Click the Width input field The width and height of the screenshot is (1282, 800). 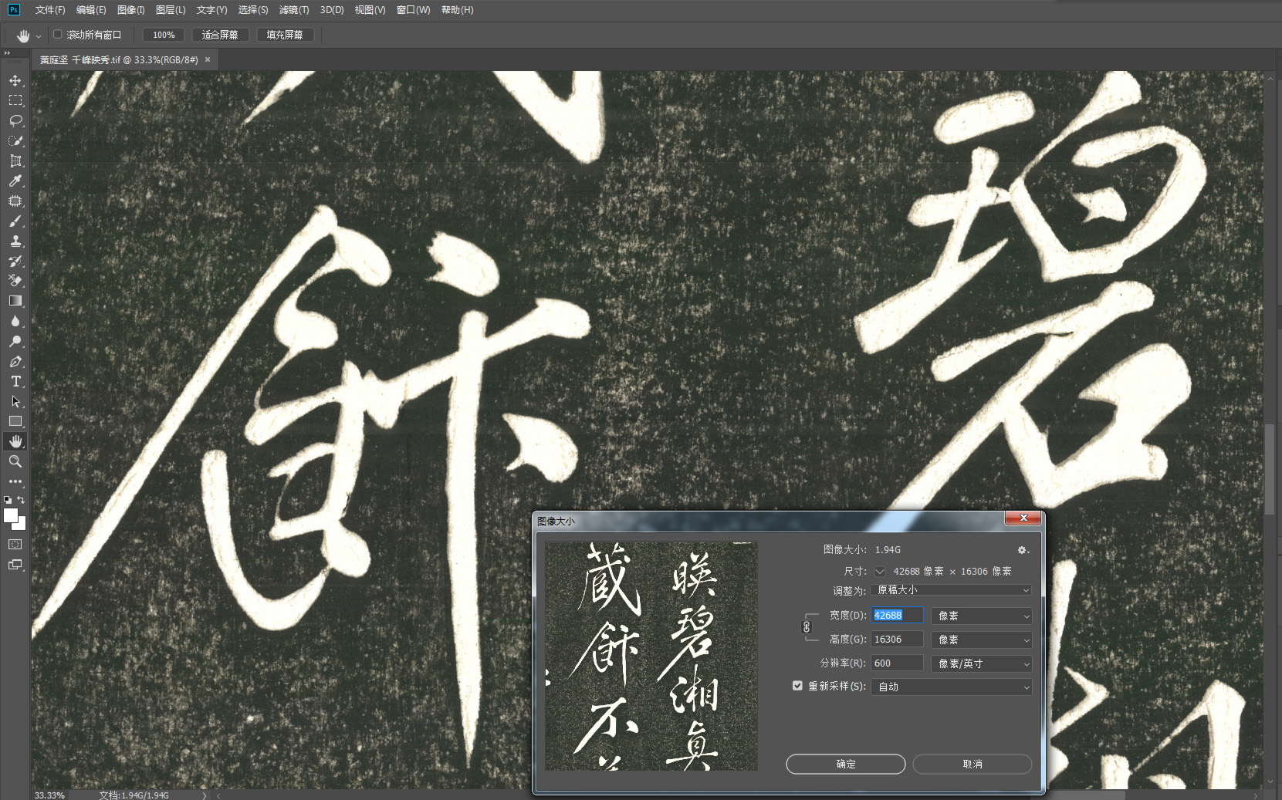tap(897, 615)
